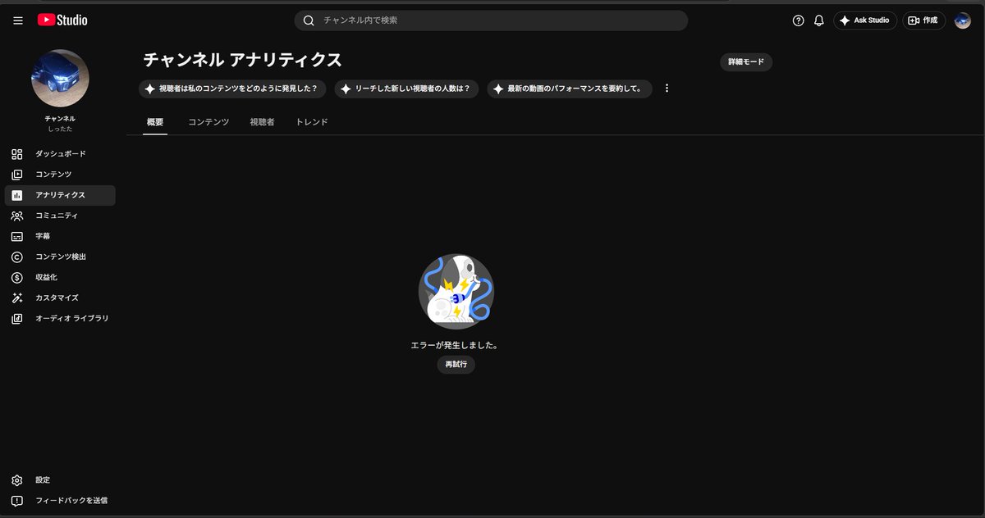Viewport: 985px width, 518px height.
Task: Open Ask Studio assistant
Action: [x=865, y=20]
